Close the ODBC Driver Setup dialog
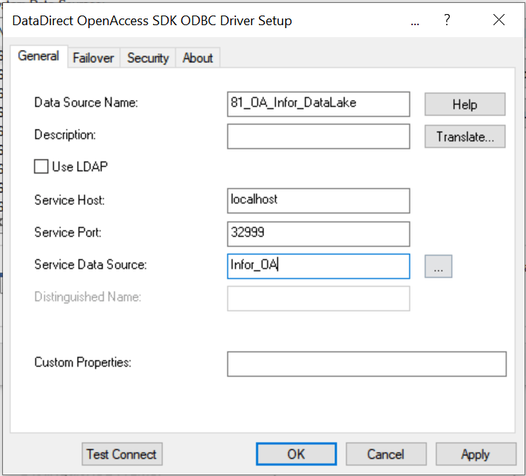The width and height of the screenshot is (526, 476). (499, 20)
